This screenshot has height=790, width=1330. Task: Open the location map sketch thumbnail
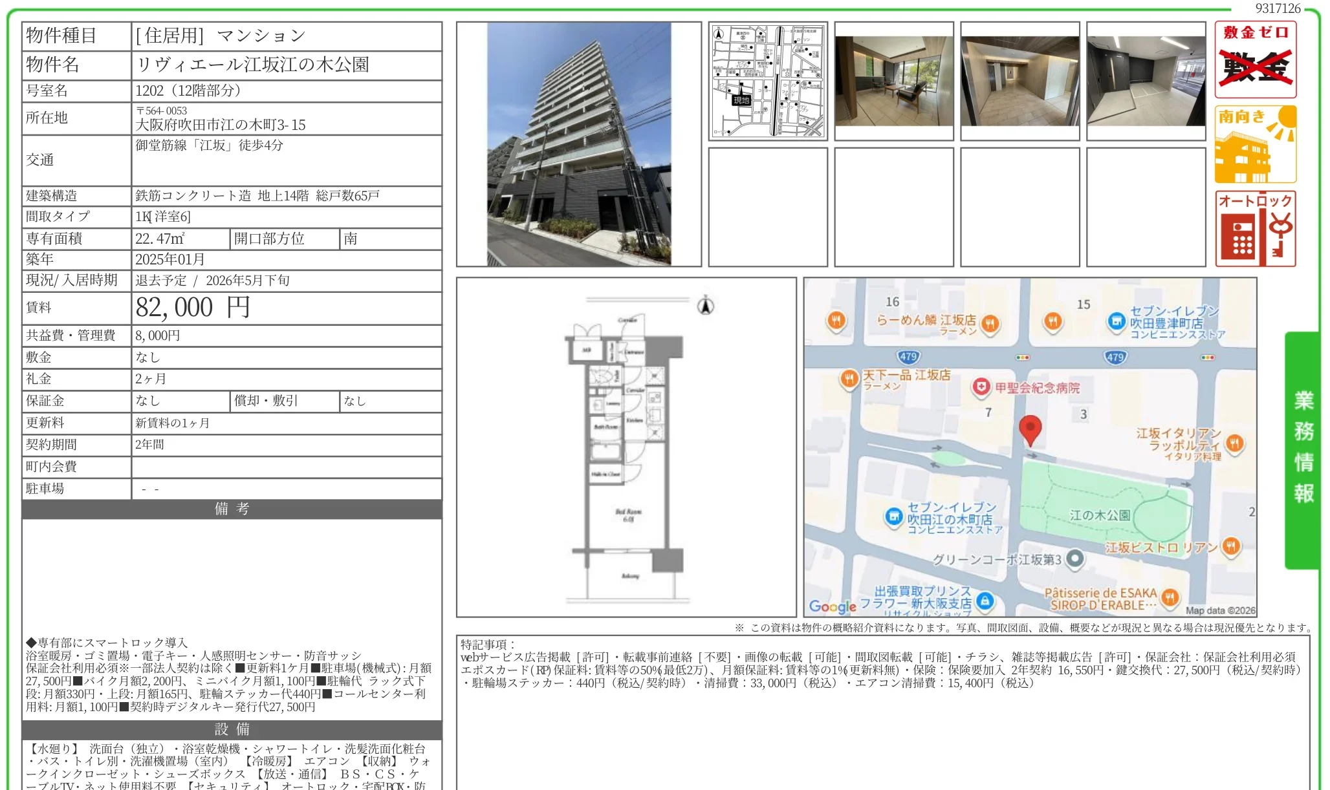(768, 81)
